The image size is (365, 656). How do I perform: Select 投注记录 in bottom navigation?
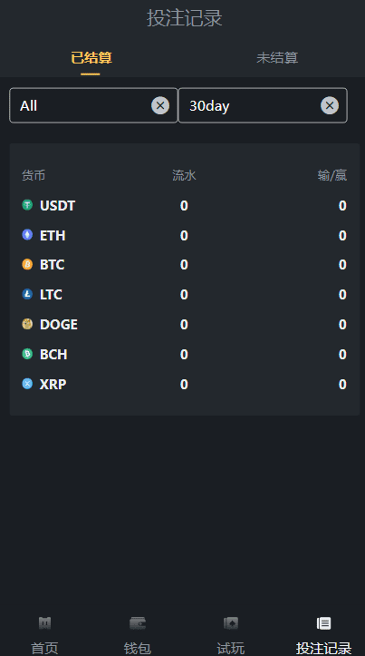(323, 635)
